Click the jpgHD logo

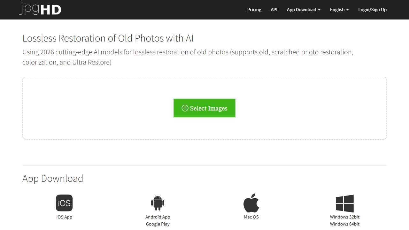click(x=40, y=9)
